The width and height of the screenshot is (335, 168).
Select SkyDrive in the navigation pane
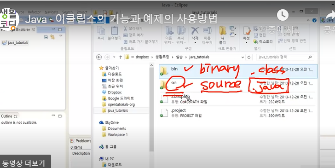(109, 122)
